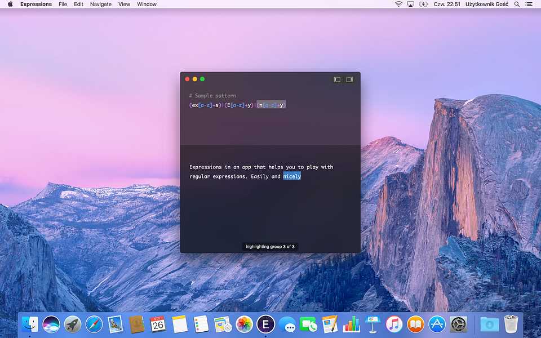The image size is (541, 338).
Task: Open iTunes from the Dock
Action: 394,324
